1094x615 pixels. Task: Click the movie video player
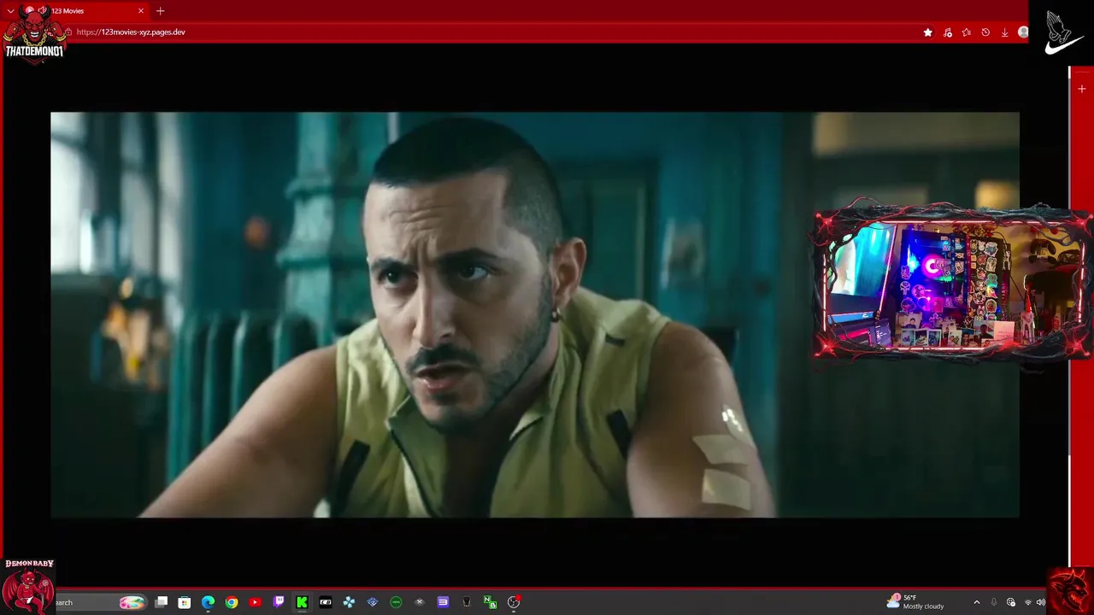click(x=535, y=314)
